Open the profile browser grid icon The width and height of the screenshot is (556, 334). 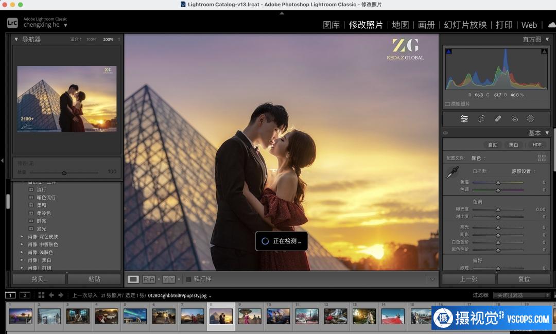pos(542,158)
